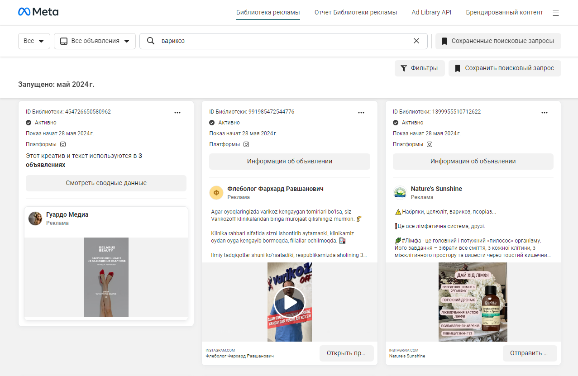The image size is (578, 376).
Task: Focus the варикоз search input
Action: [x=283, y=41]
